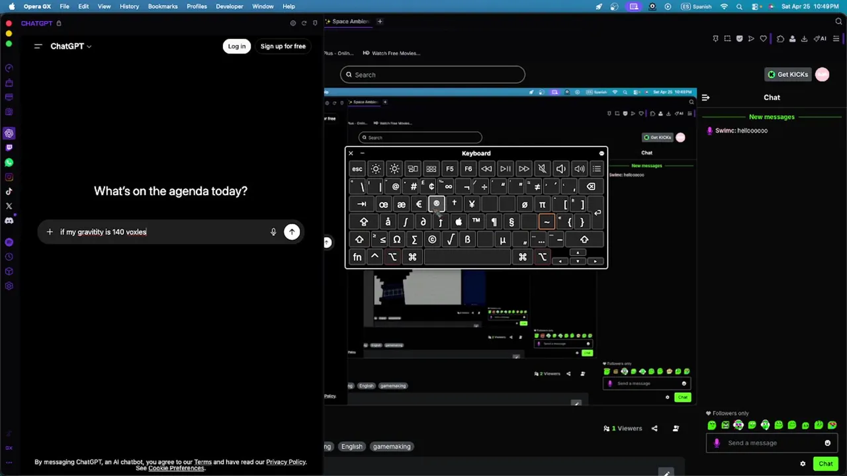The image size is (847, 476).
Task: Open chat settings gear icon
Action: [803, 464]
